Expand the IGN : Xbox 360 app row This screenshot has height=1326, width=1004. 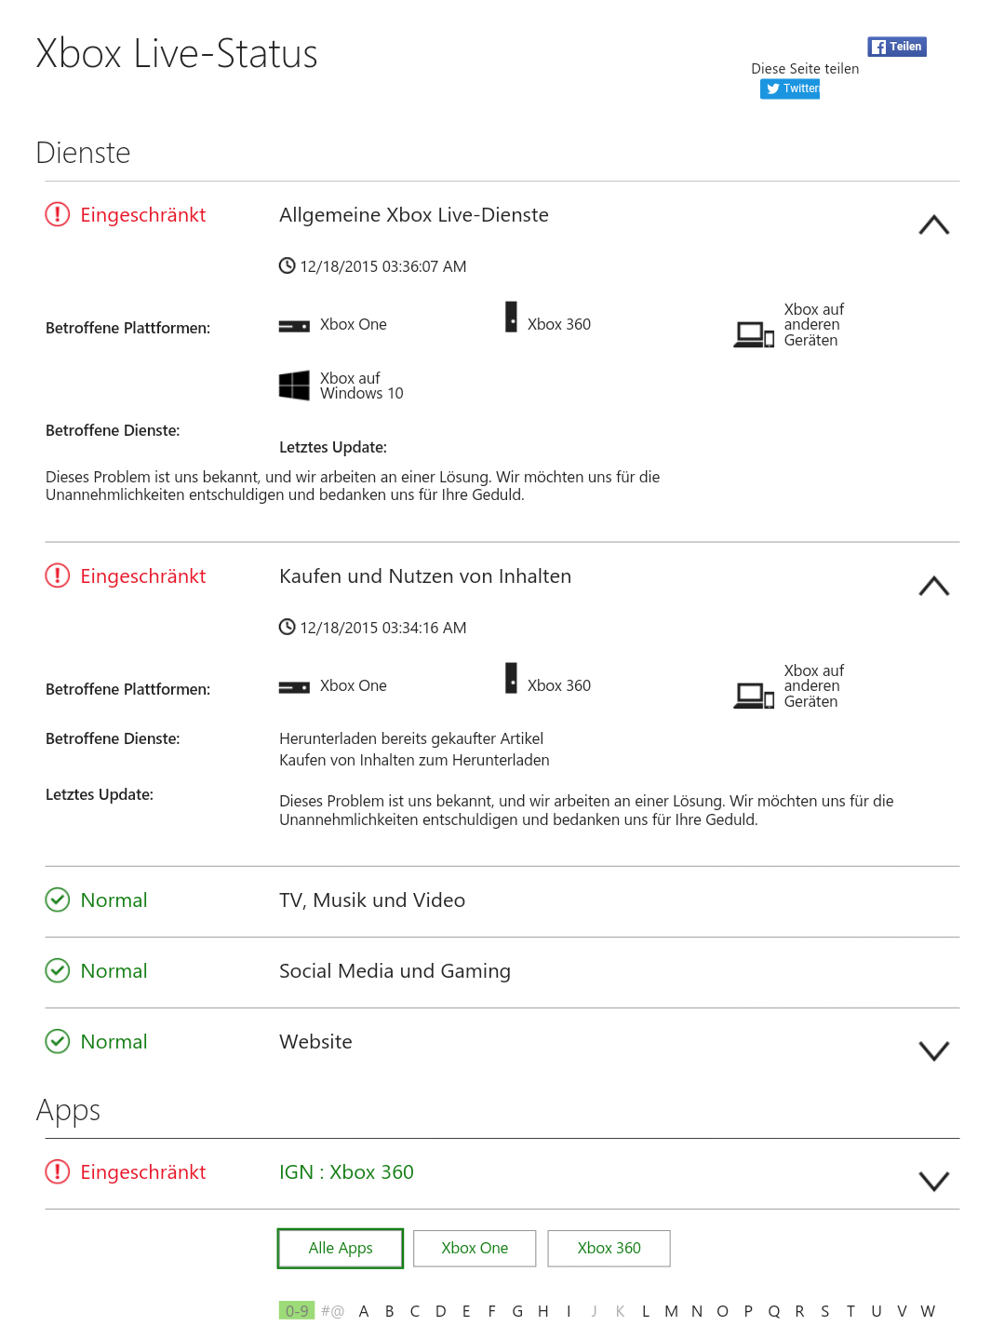(934, 1181)
